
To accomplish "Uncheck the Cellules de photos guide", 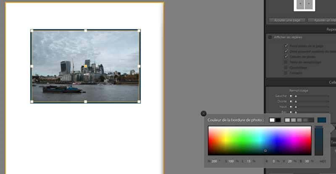I will 286,57.
